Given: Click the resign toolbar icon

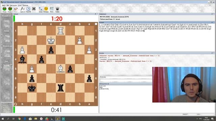Looking at the screenshot, I should click(22, 9).
